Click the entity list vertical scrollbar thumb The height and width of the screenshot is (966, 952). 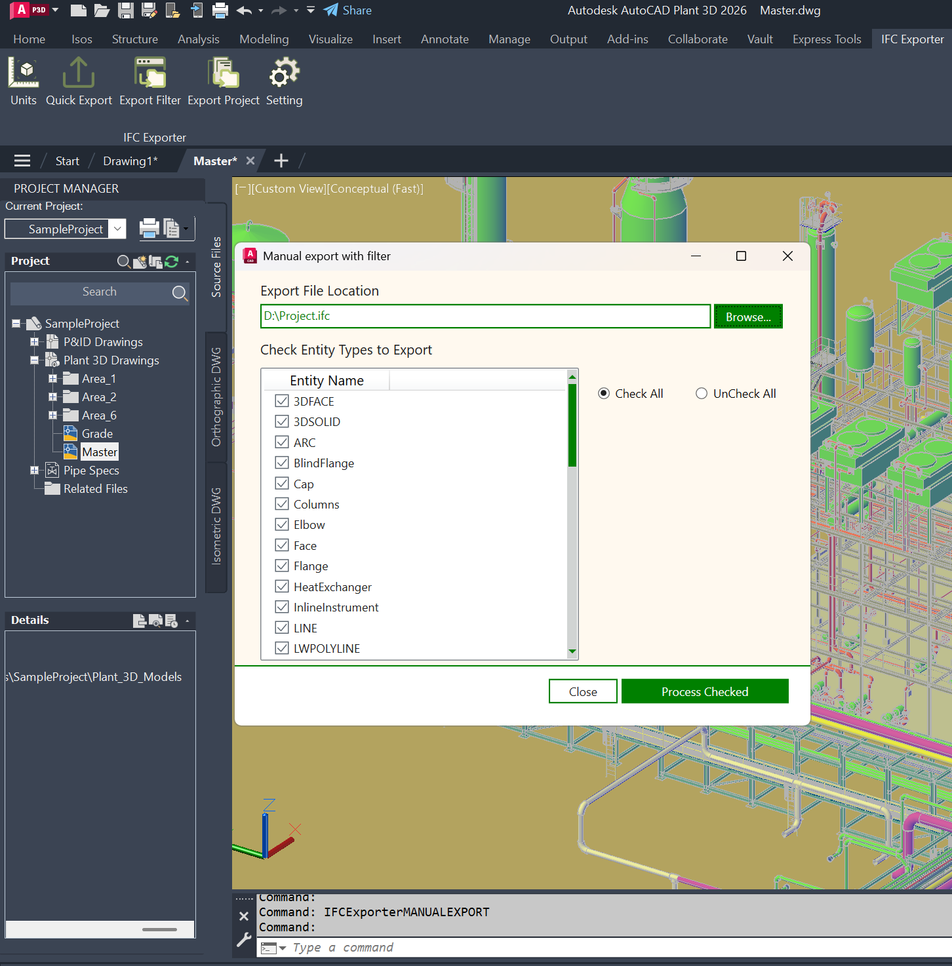[572, 425]
